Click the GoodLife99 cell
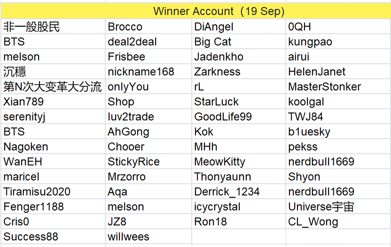 [x=239, y=116]
